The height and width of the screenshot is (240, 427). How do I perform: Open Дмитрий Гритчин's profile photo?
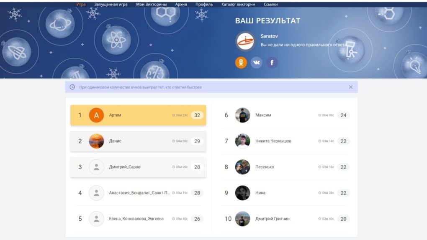(242, 219)
